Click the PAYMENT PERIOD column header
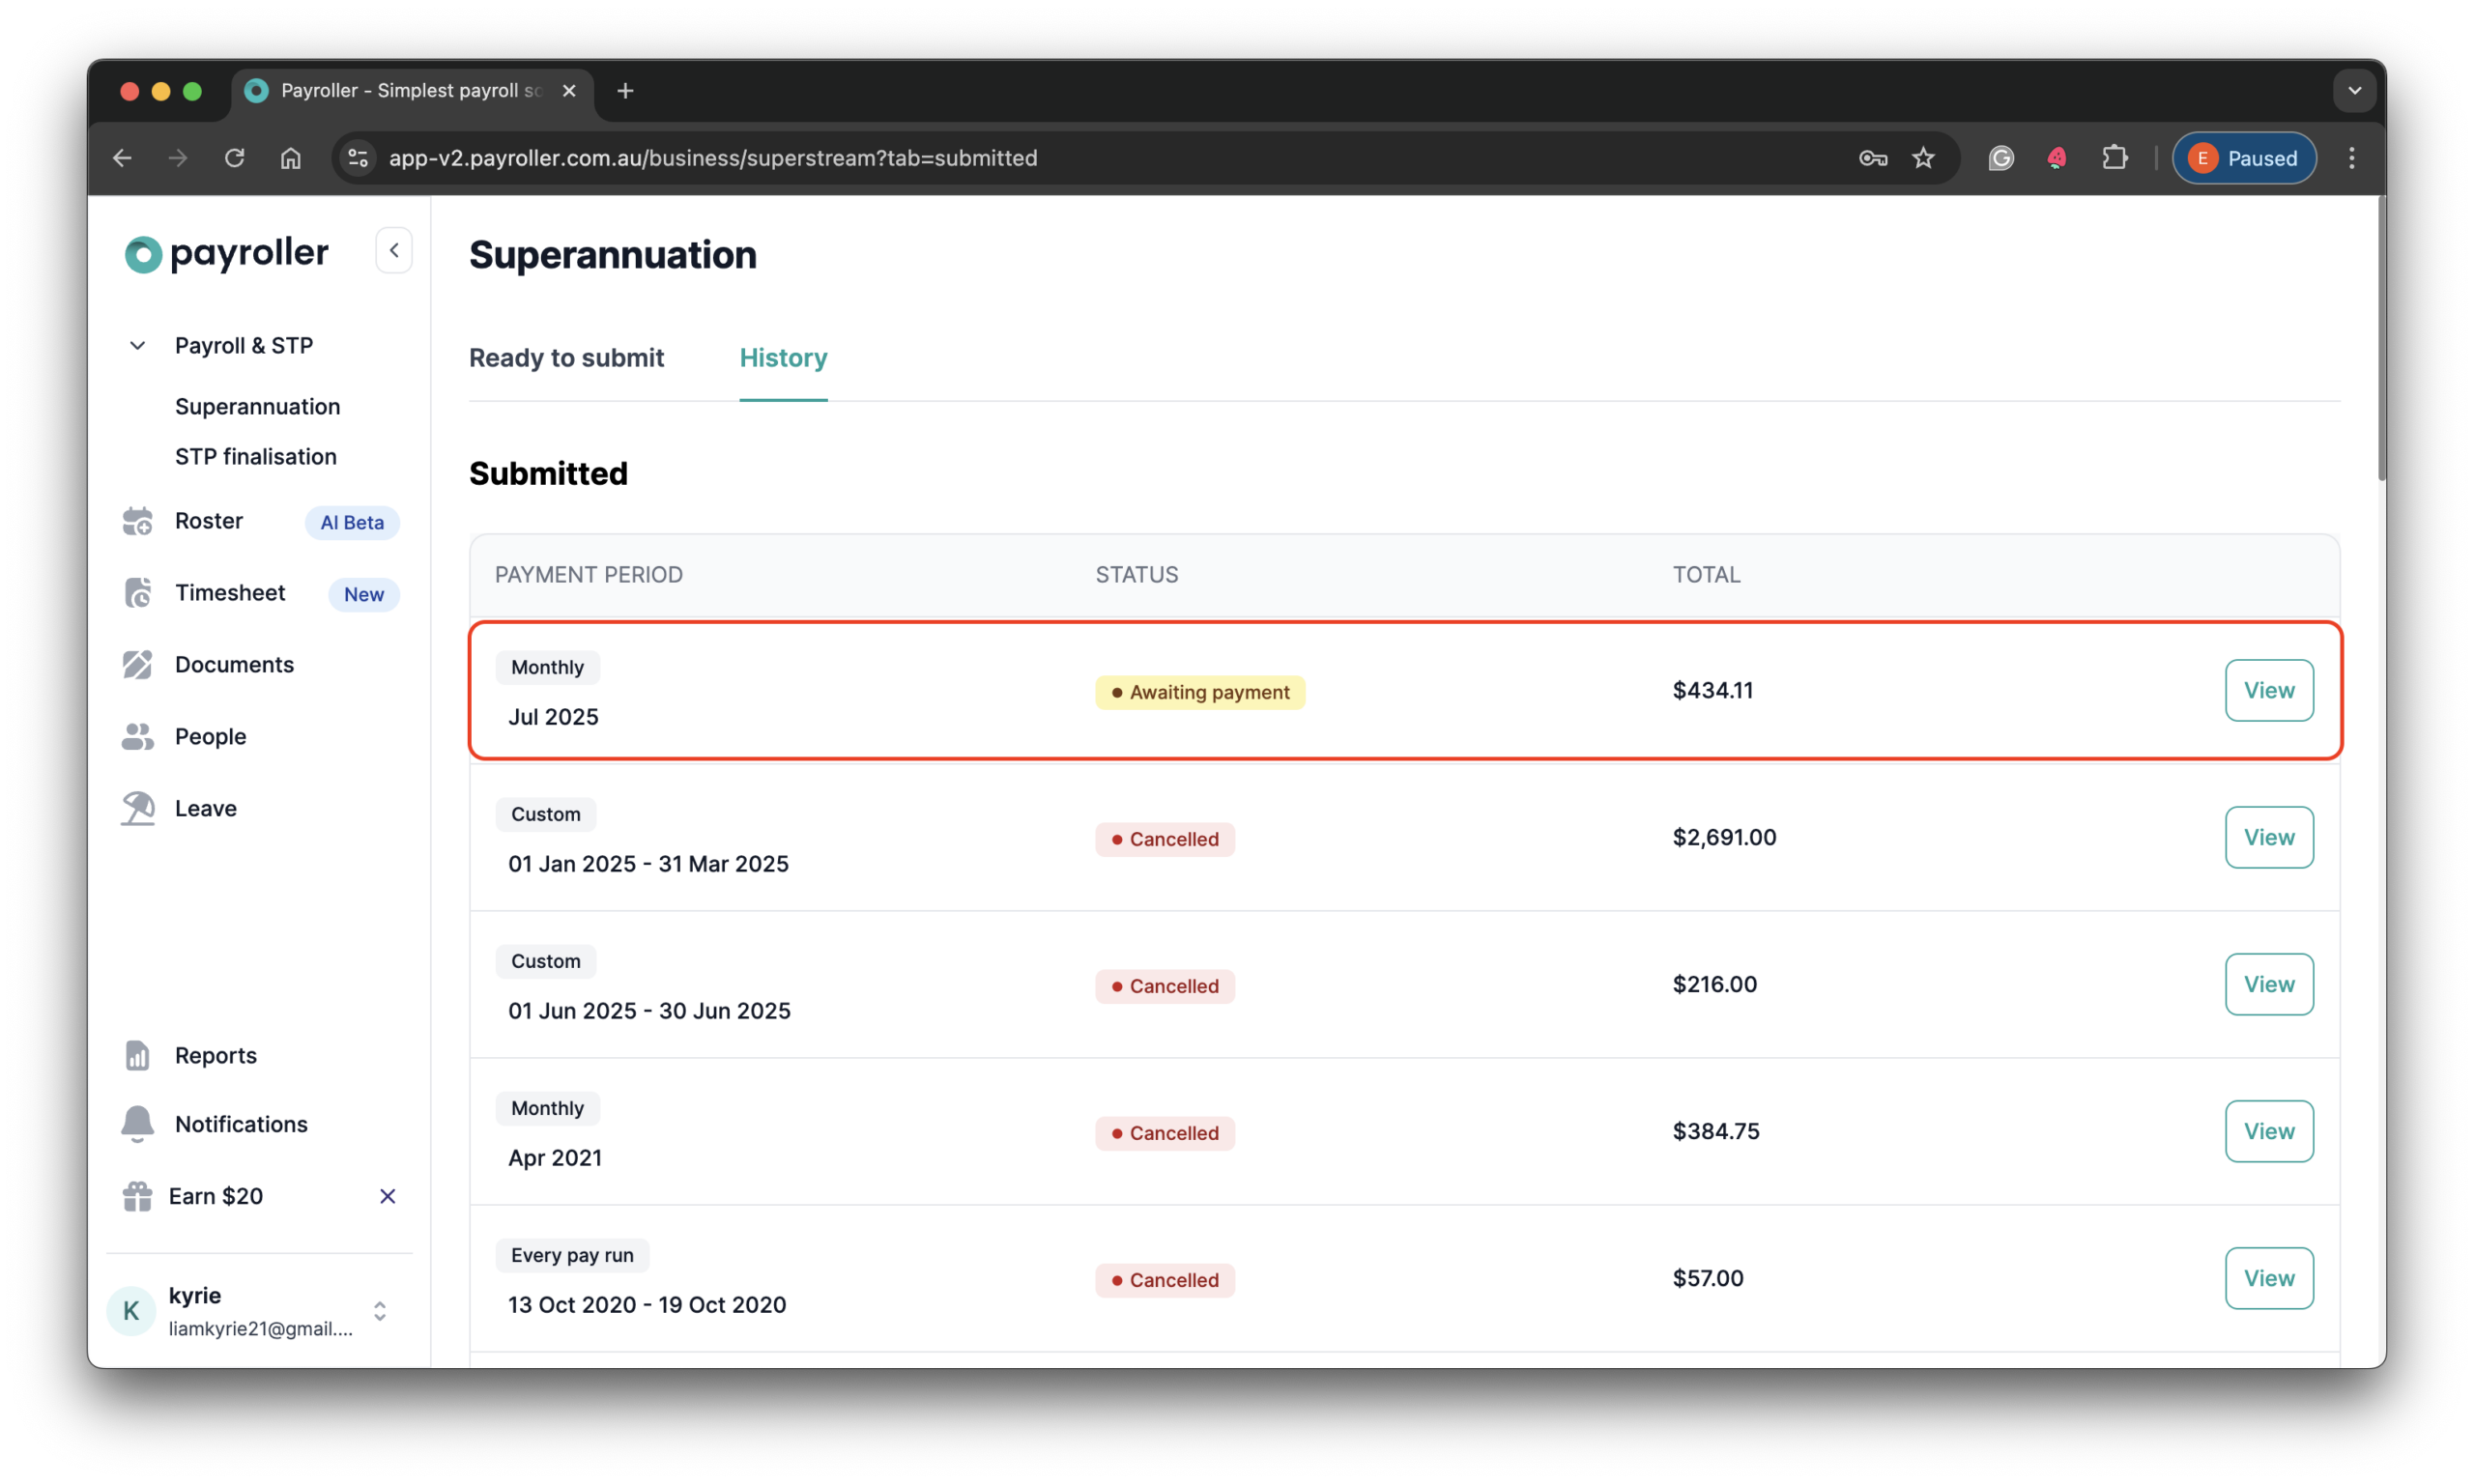 [x=589, y=574]
